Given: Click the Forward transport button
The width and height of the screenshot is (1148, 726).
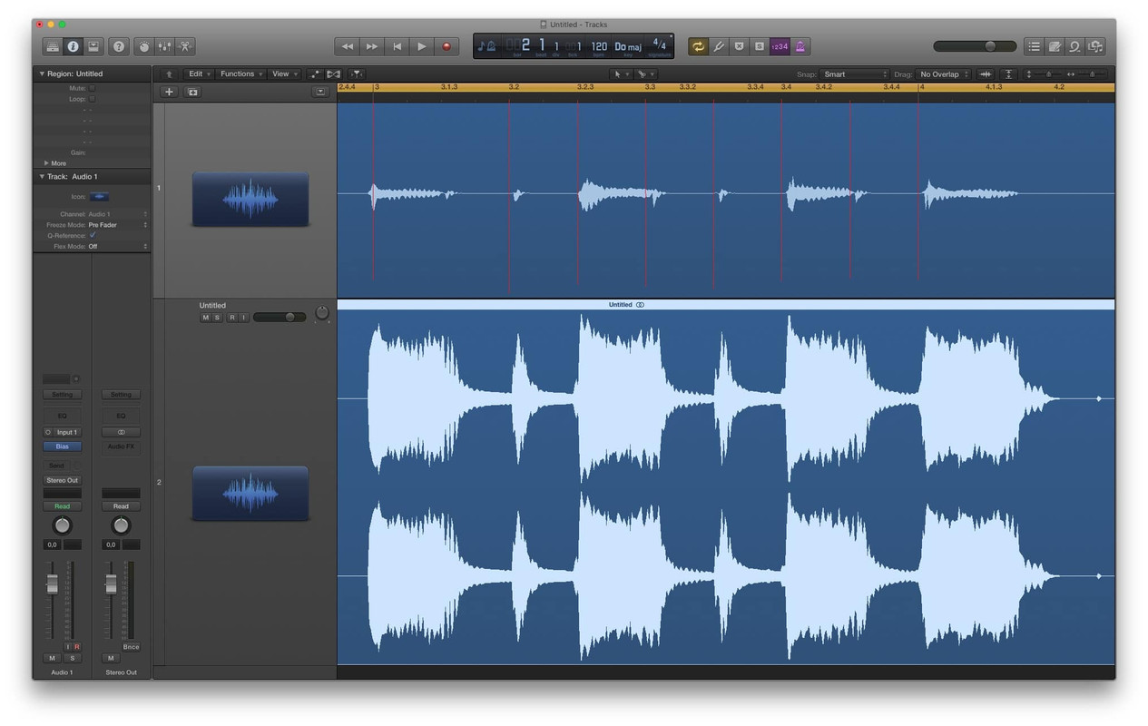Looking at the screenshot, I should click(372, 46).
